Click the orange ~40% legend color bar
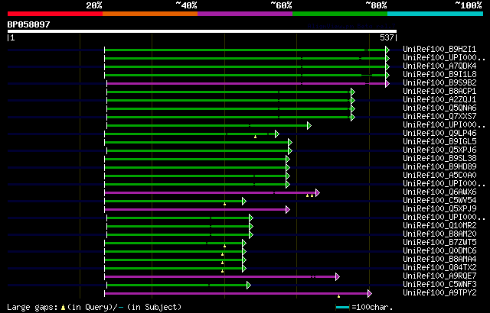 150,14
